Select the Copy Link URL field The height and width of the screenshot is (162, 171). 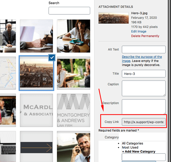[x=144, y=122]
